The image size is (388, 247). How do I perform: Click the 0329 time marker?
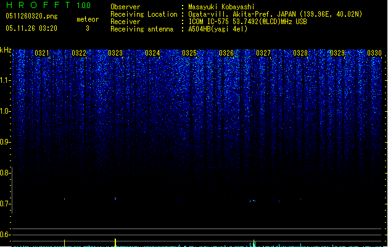tap(337, 53)
